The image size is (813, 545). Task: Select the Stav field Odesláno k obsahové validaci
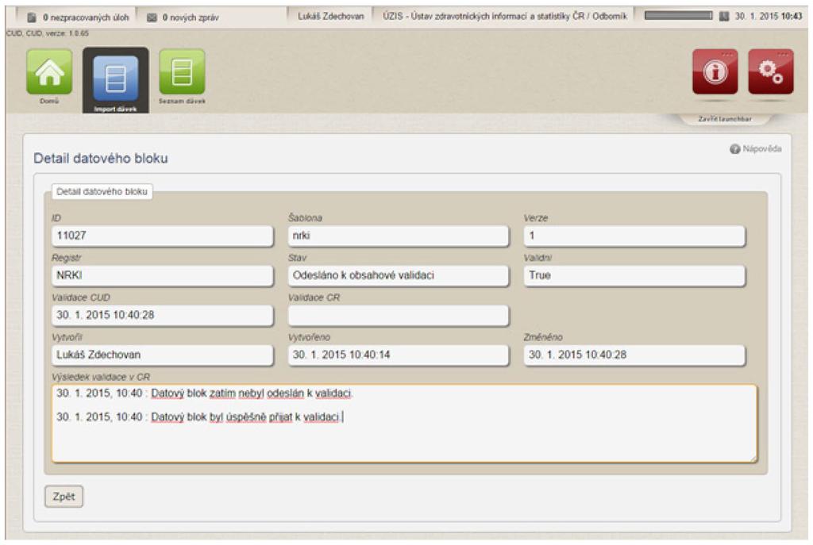399,275
